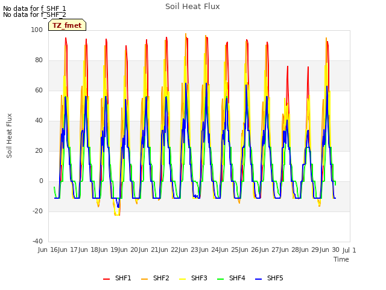
Task: Click the 0 y-axis tick label
Action: [x=41, y=181]
